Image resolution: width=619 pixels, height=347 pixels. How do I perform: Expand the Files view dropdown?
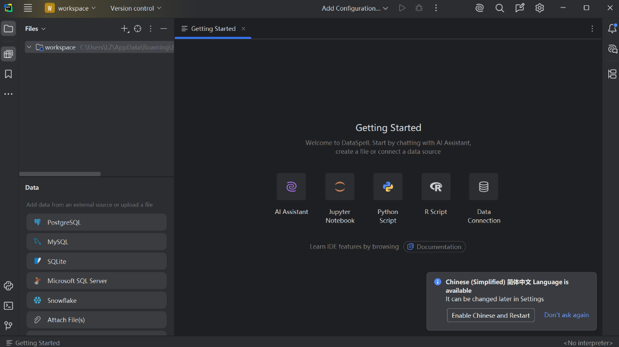(36, 29)
